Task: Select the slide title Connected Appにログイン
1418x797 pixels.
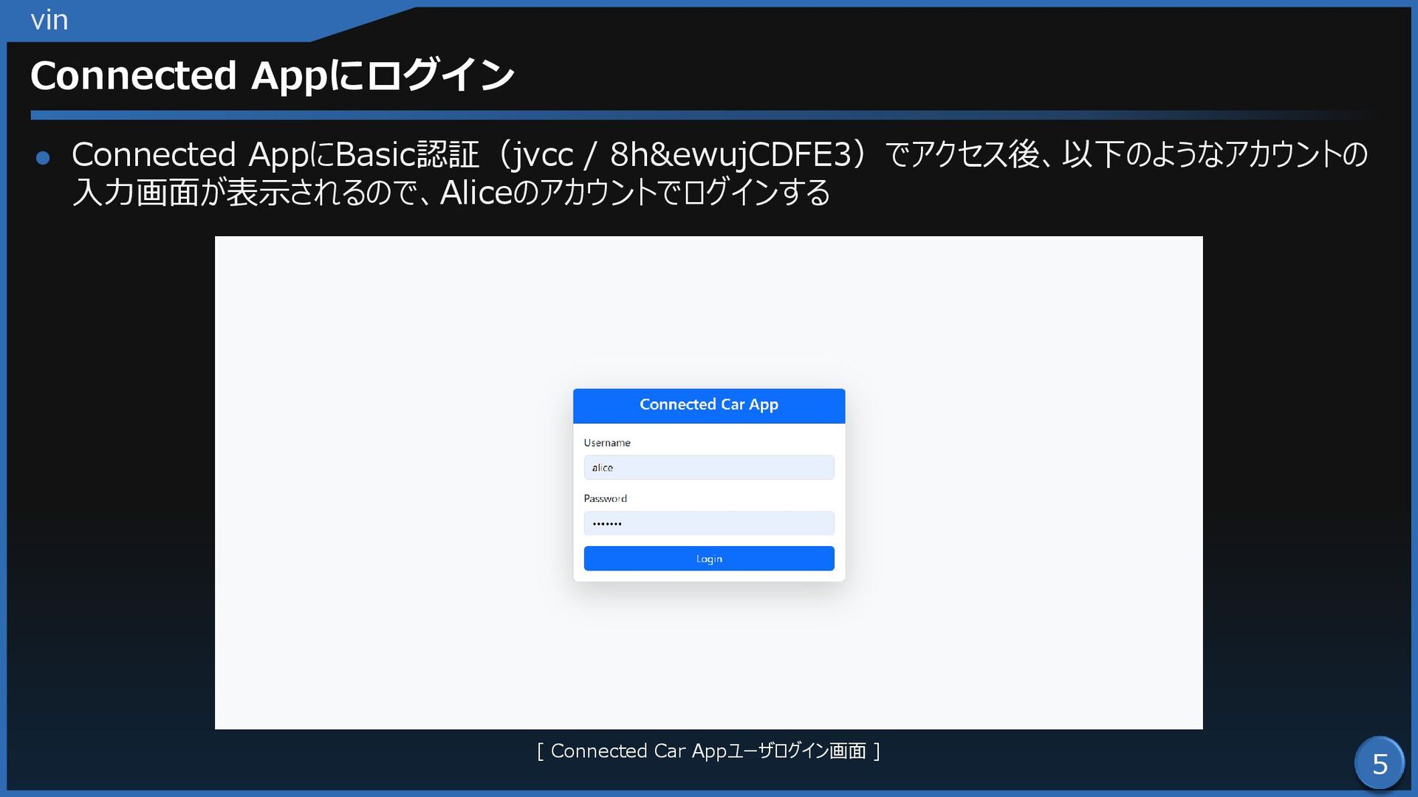Action: point(272,75)
